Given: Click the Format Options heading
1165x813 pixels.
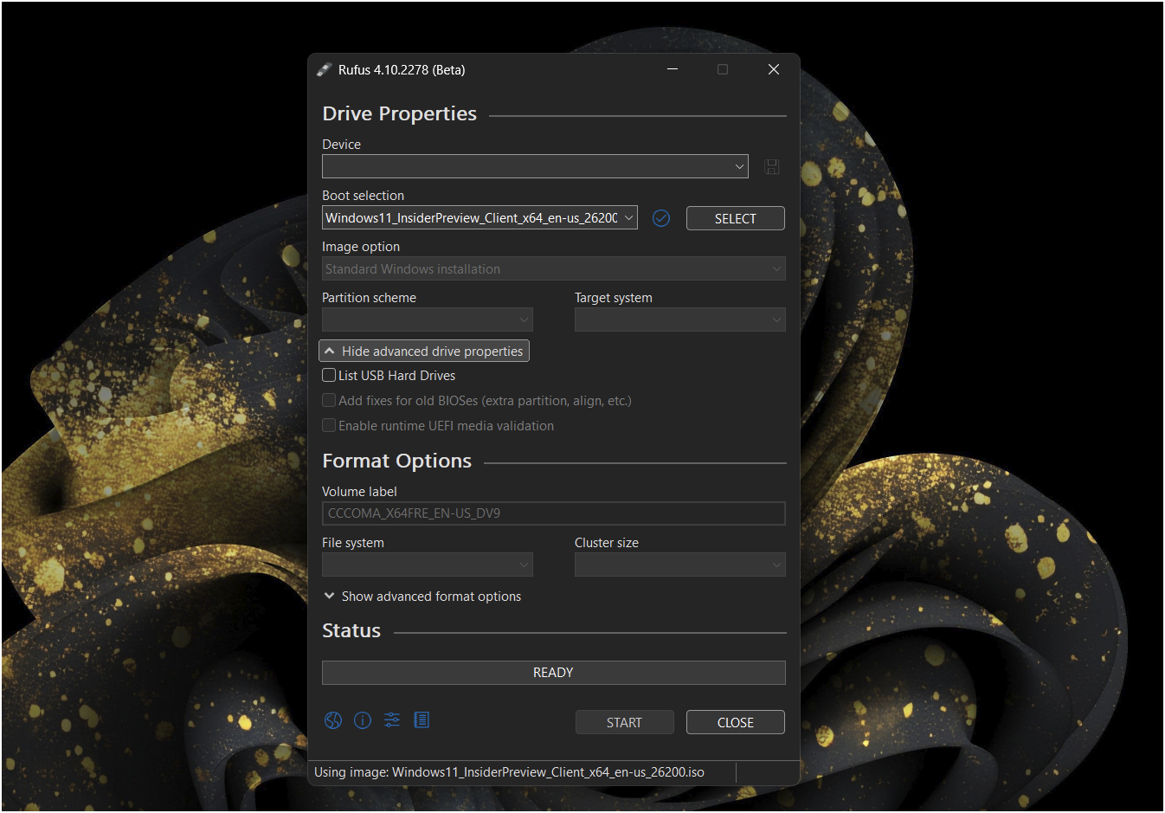Looking at the screenshot, I should pos(397,461).
